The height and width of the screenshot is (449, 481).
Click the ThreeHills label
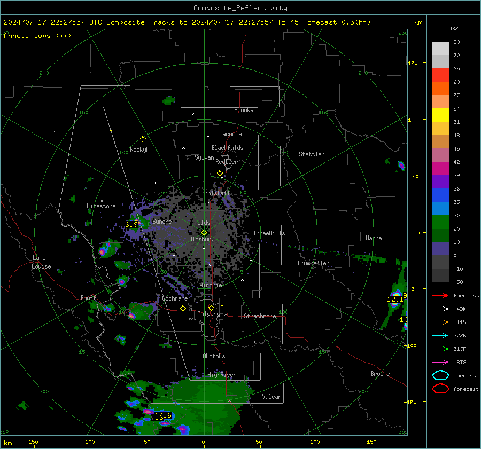269,233
